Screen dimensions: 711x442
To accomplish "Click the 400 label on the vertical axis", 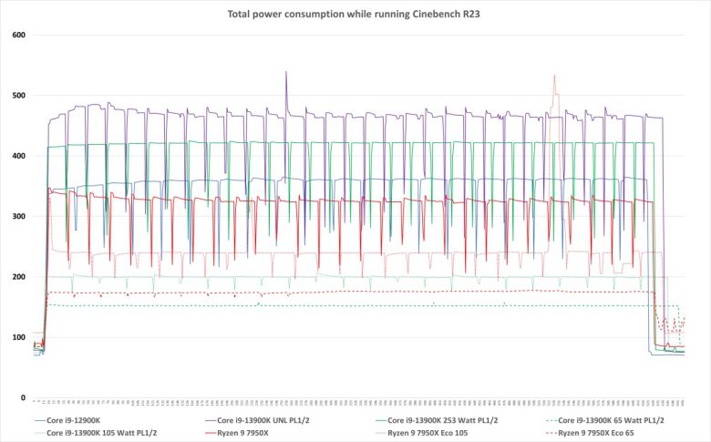I will [19, 156].
